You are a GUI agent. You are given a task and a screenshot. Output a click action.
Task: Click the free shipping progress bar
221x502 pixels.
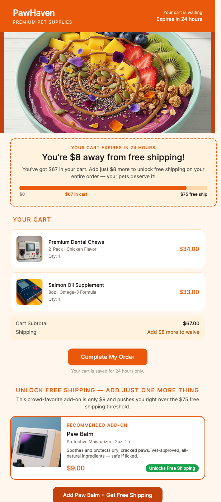pos(113,188)
